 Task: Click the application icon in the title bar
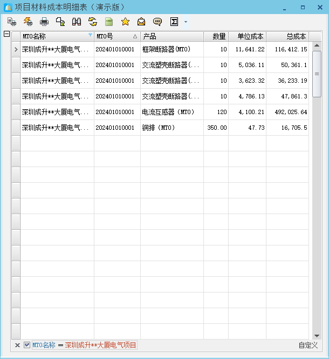8,8
